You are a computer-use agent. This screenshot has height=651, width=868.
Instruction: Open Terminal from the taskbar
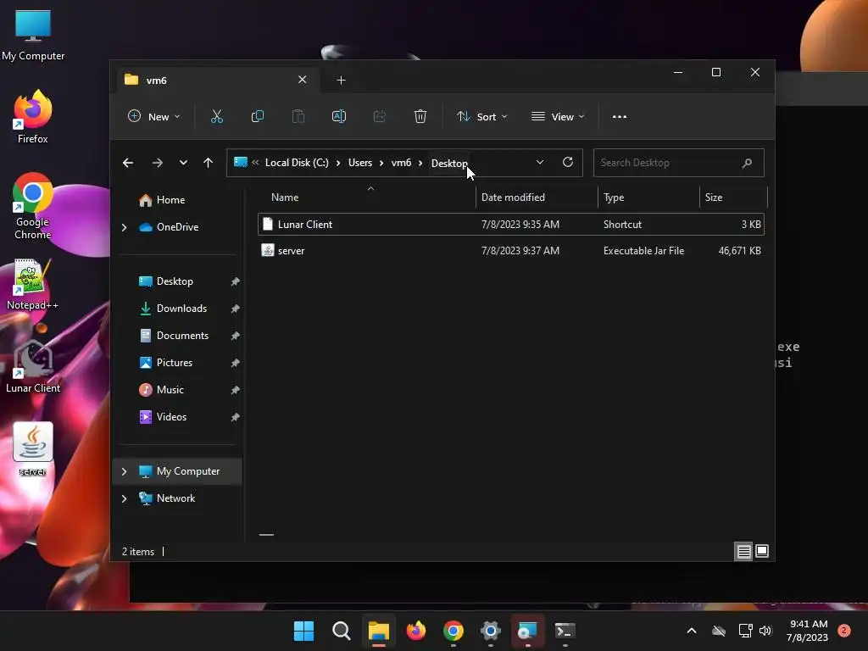pos(565,631)
